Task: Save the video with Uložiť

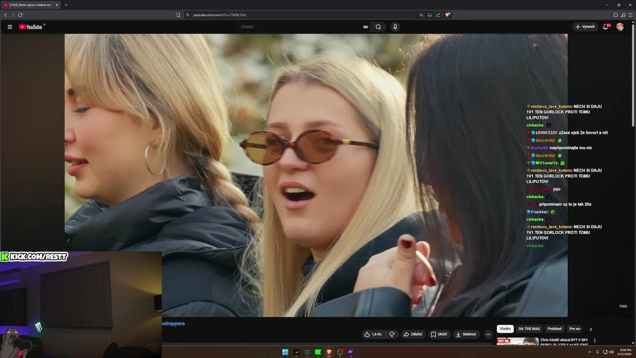Action: coord(439,334)
